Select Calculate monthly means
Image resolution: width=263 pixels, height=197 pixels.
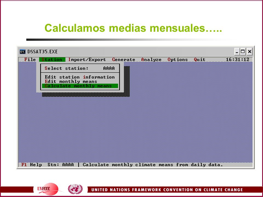coord(80,86)
